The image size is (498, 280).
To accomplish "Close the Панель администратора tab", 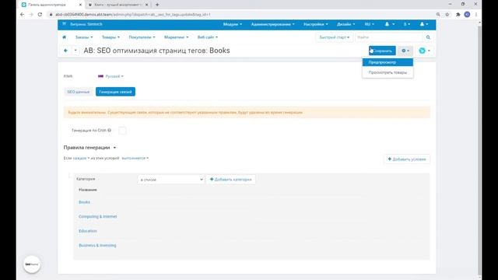I will [x=80, y=5].
